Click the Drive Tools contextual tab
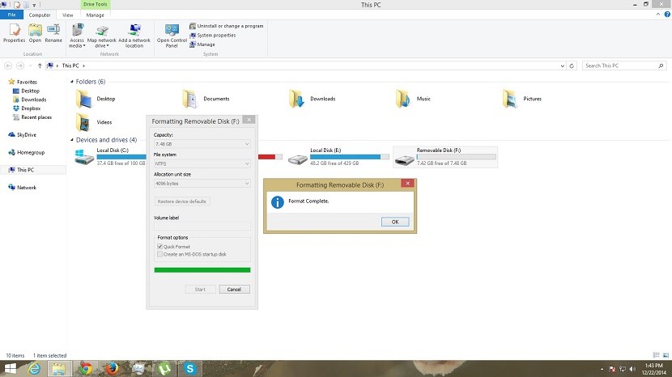 tap(96, 4)
